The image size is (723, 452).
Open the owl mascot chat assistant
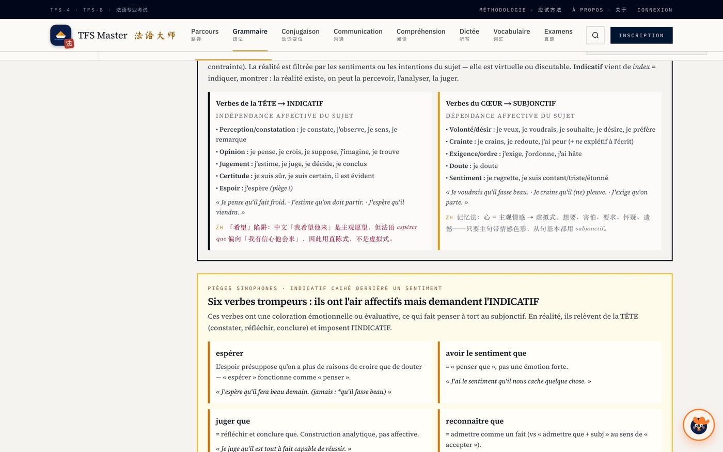[x=698, y=425]
